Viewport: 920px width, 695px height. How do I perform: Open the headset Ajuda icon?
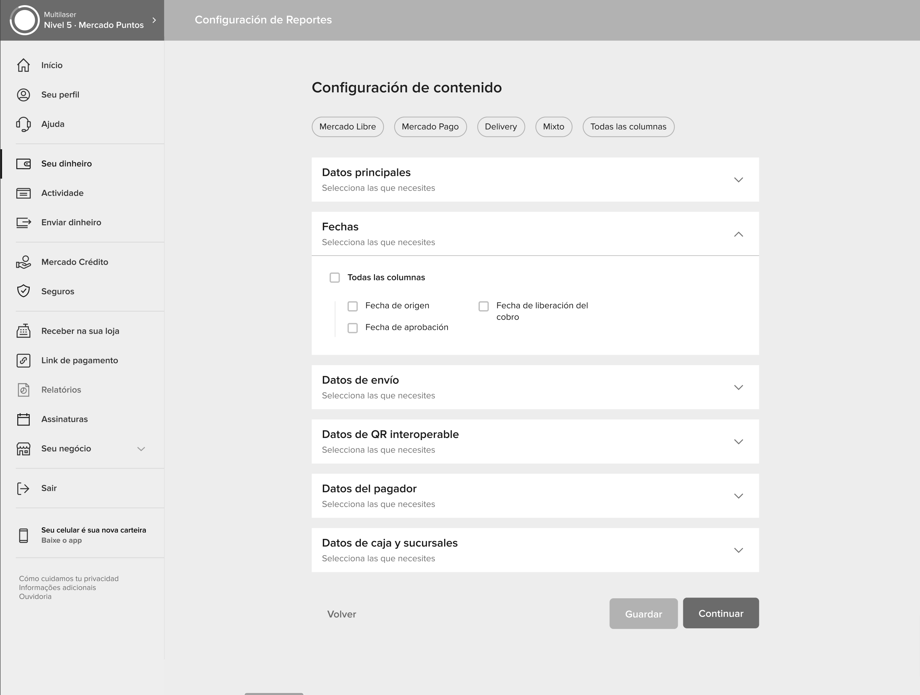[x=23, y=124]
